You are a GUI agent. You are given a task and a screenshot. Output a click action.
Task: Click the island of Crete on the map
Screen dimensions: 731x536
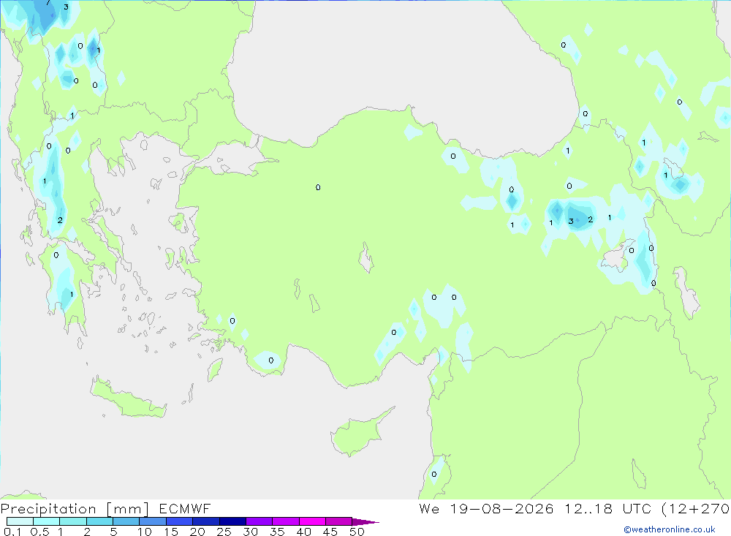pos(126,399)
